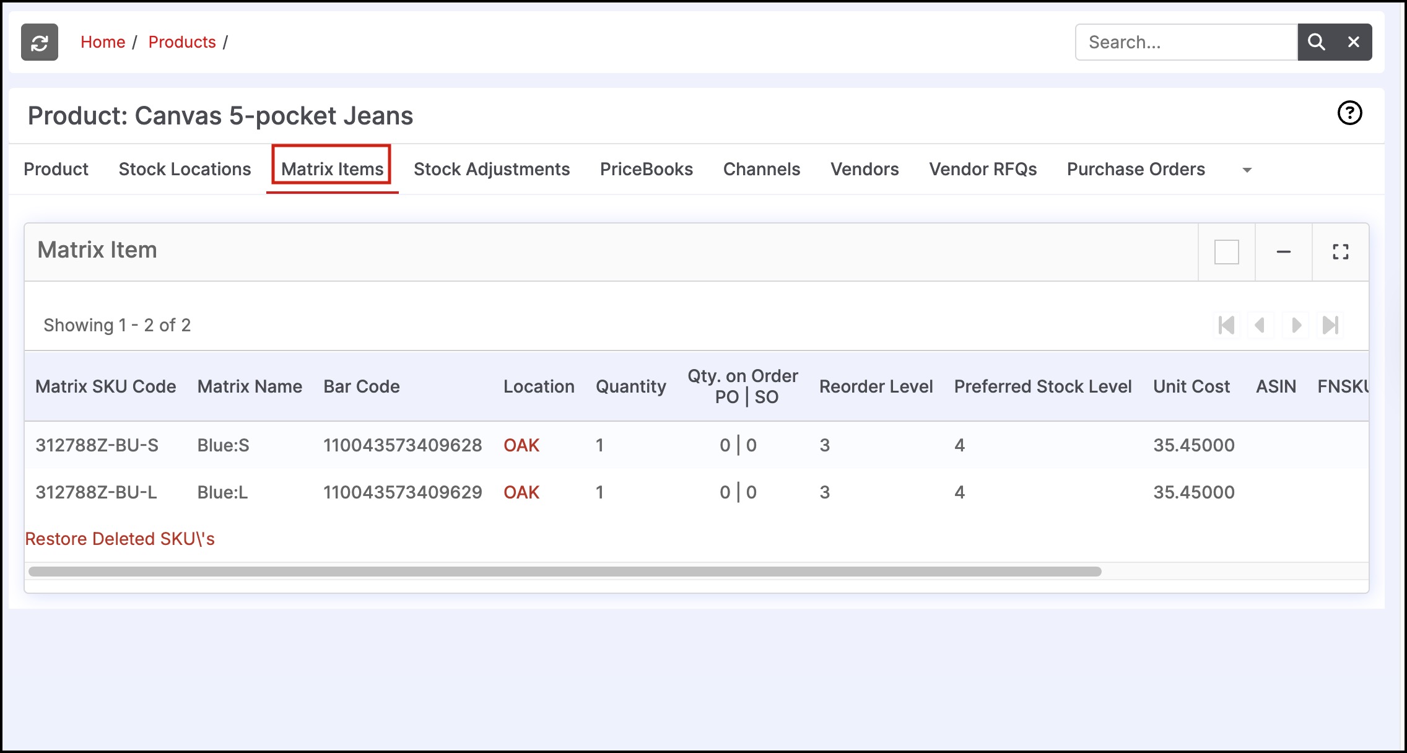Toggle the Matrix Item header checkbox

[x=1226, y=252]
